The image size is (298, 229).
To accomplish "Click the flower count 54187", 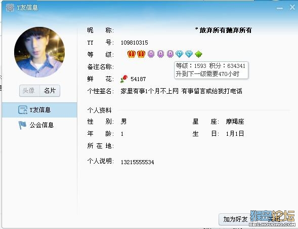I will pos(138,79).
